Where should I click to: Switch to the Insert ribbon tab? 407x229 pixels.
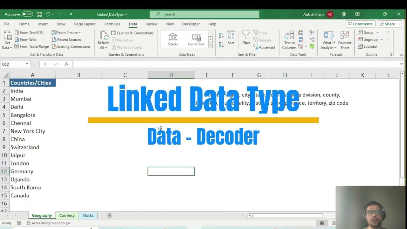pyautogui.click(x=43, y=24)
